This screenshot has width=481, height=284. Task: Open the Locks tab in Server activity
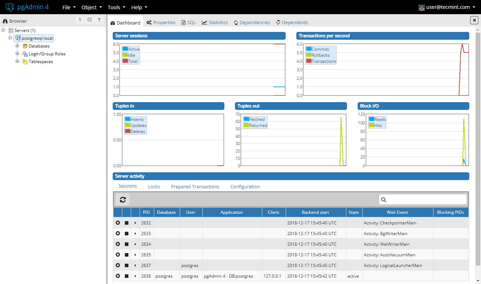coord(154,186)
